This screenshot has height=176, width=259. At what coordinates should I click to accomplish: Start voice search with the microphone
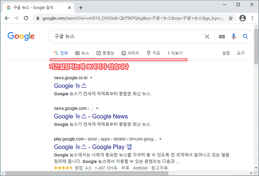(233, 37)
